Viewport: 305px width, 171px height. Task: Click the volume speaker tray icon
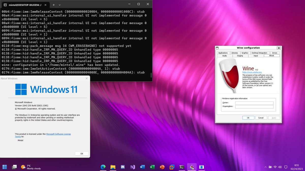pos(280,167)
